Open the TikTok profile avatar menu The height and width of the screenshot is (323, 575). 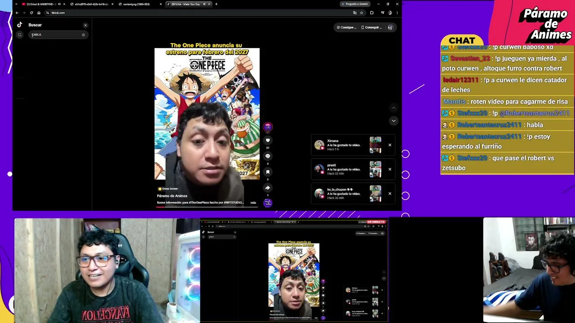pos(390,27)
